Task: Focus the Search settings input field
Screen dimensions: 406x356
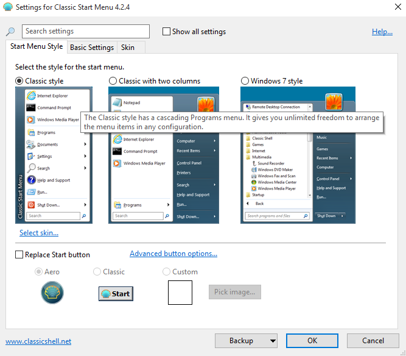Action: [86, 31]
